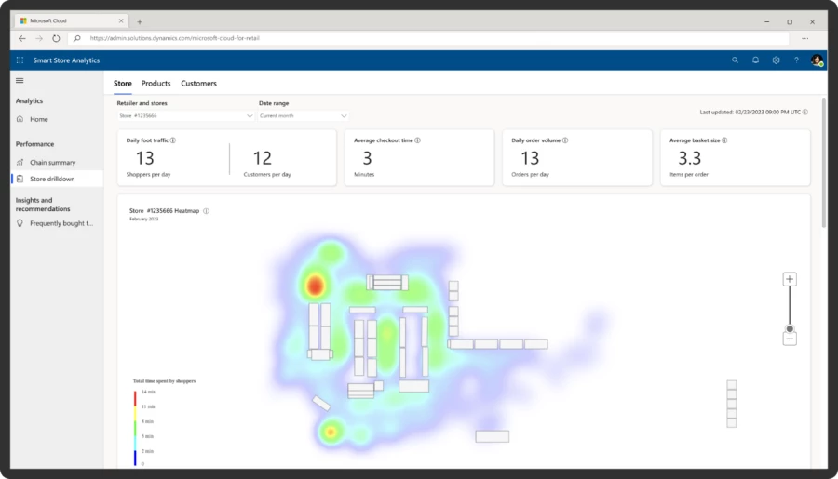
Task: Open Frequently bought together insights
Action: pyautogui.click(x=61, y=223)
